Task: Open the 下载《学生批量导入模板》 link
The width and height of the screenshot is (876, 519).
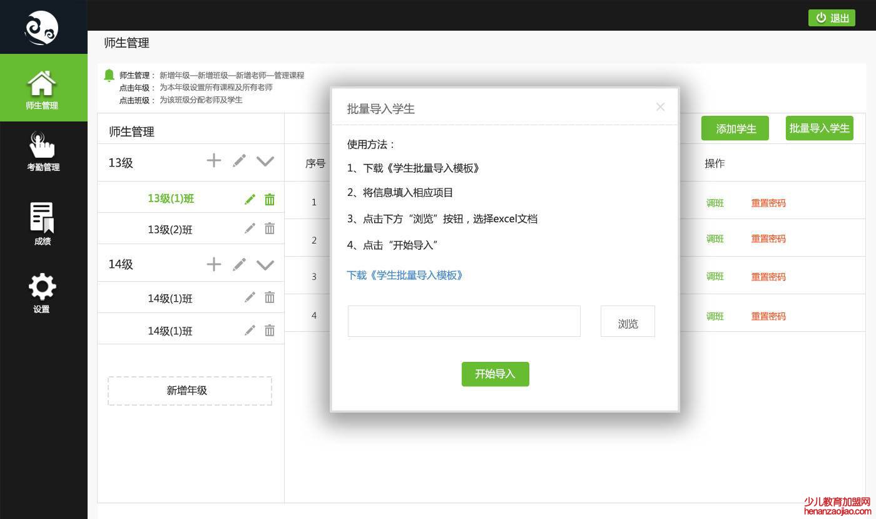Action: pos(405,275)
